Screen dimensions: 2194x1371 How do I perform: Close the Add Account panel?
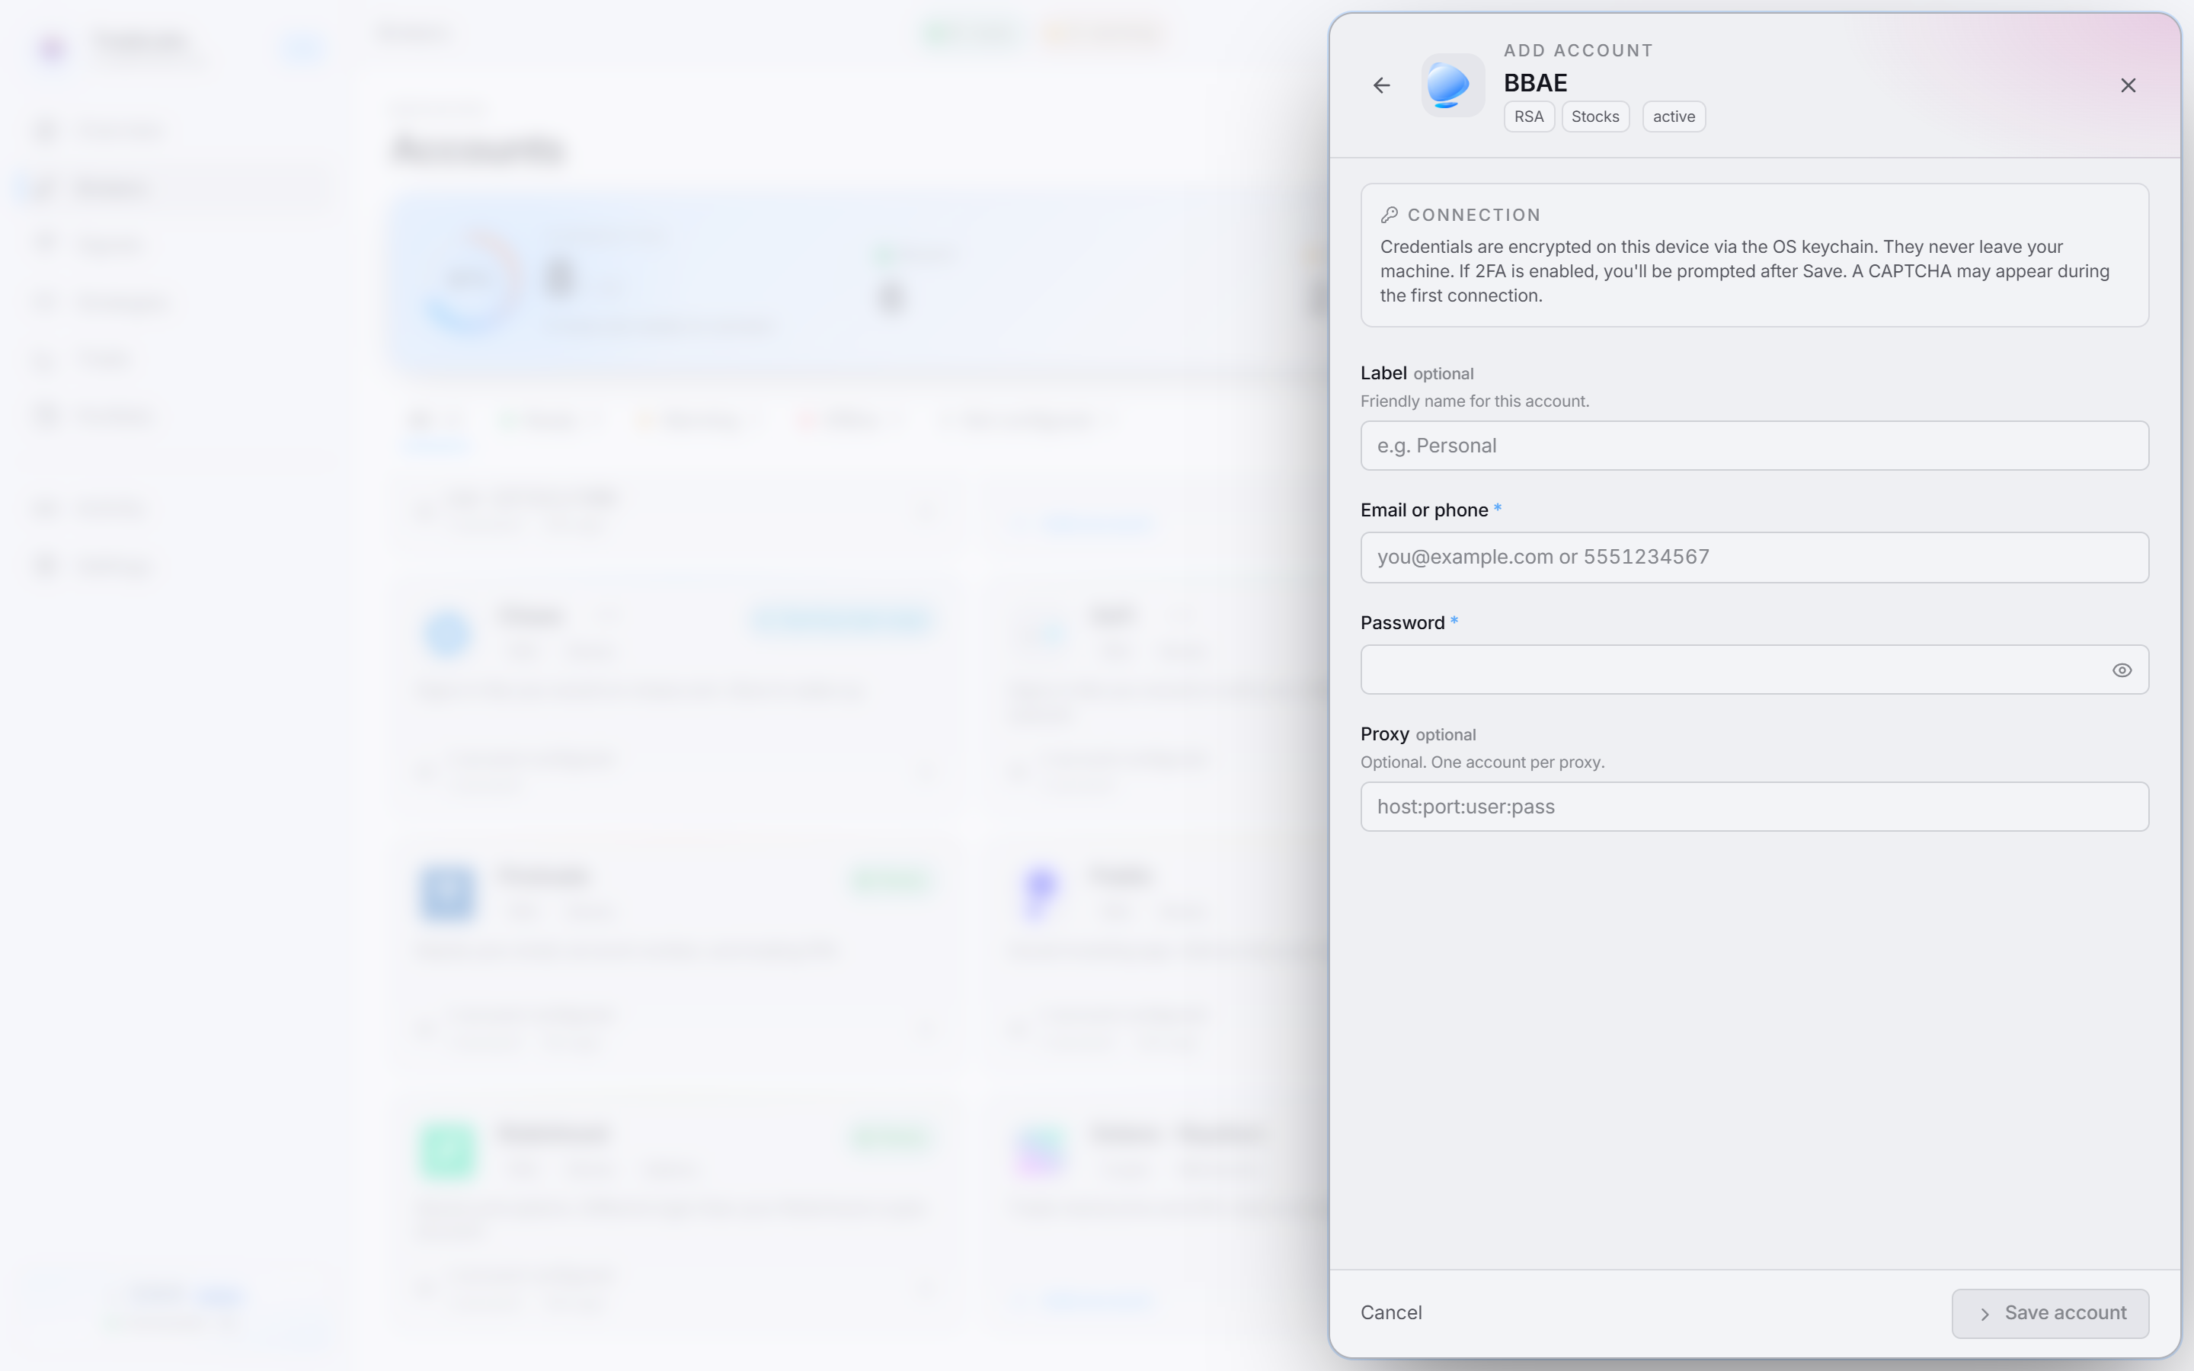click(2128, 85)
